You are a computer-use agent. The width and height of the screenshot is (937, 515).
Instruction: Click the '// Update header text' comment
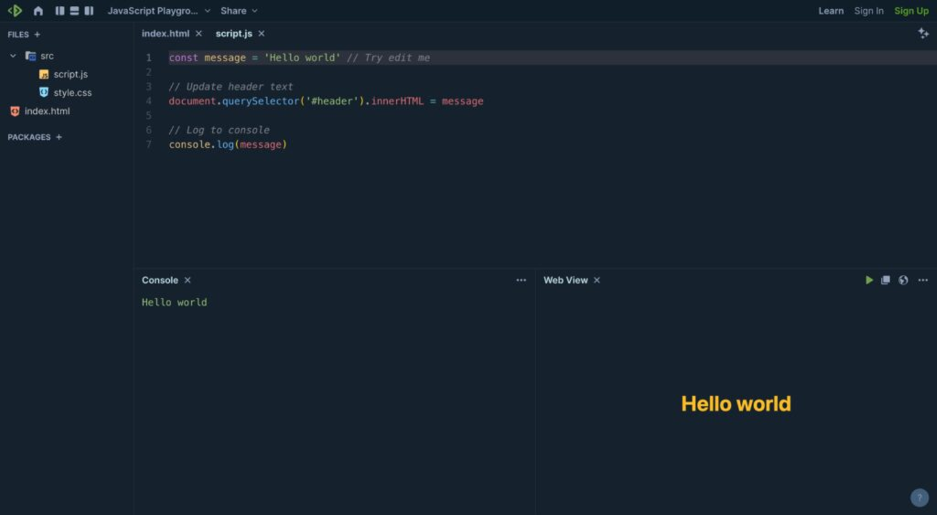tap(231, 86)
